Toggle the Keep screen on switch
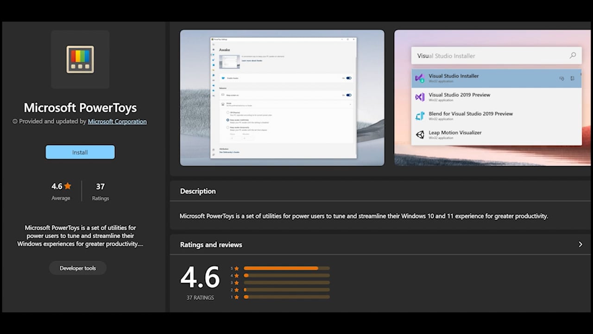 click(x=349, y=95)
